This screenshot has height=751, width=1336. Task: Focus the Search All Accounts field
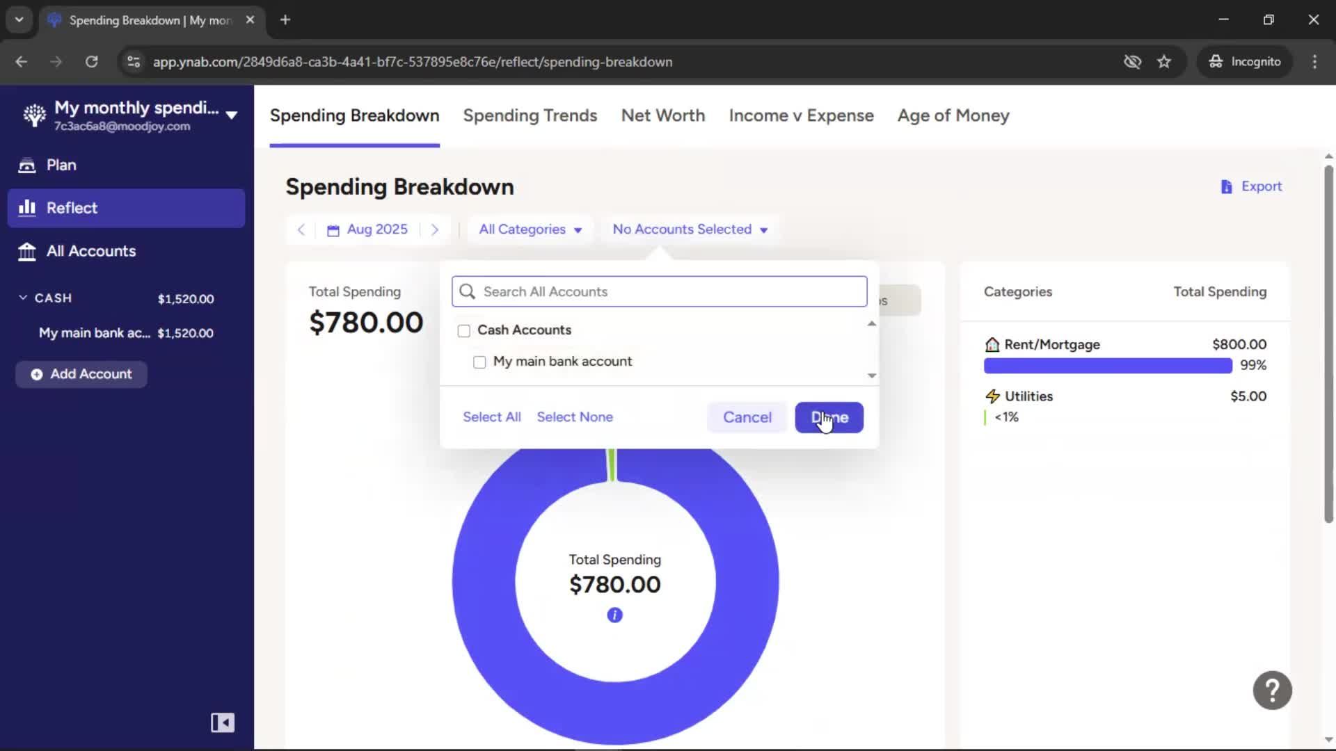[659, 291]
